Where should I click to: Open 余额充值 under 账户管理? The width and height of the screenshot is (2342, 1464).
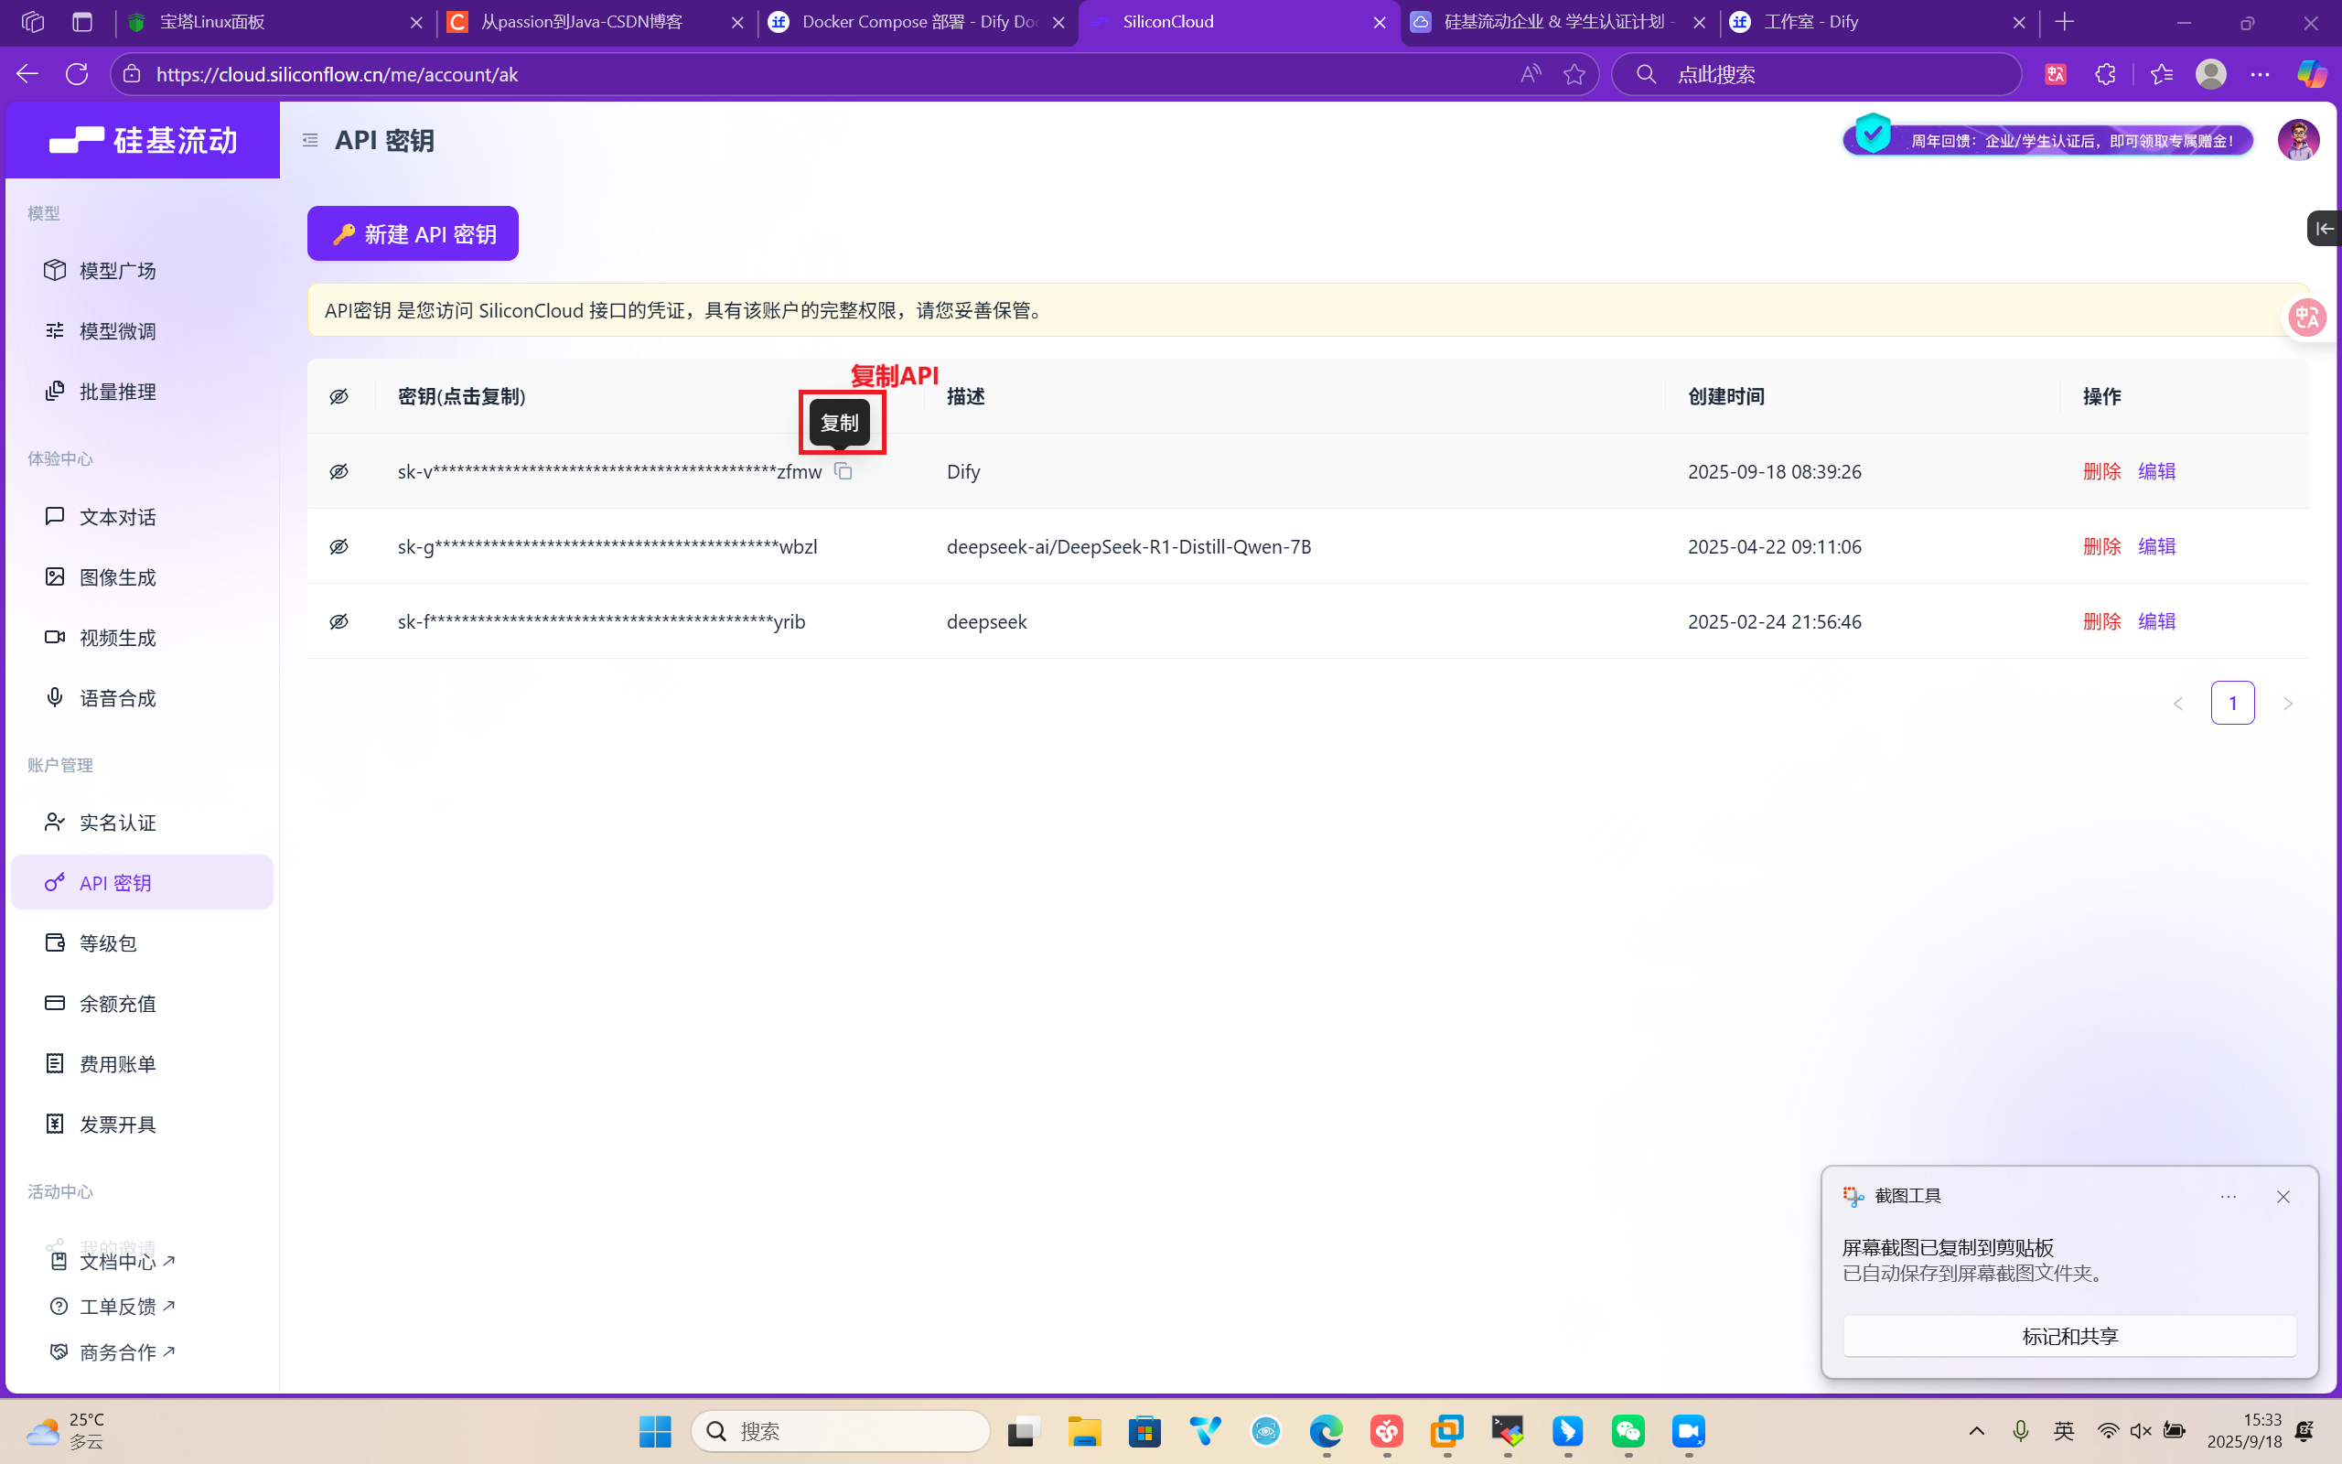pos(117,1003)
